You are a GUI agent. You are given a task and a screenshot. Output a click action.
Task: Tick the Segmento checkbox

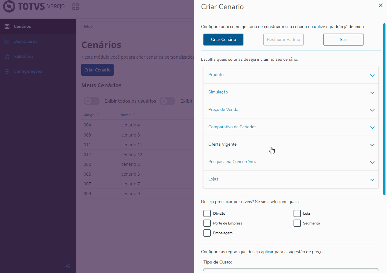[x=297, y=223]
